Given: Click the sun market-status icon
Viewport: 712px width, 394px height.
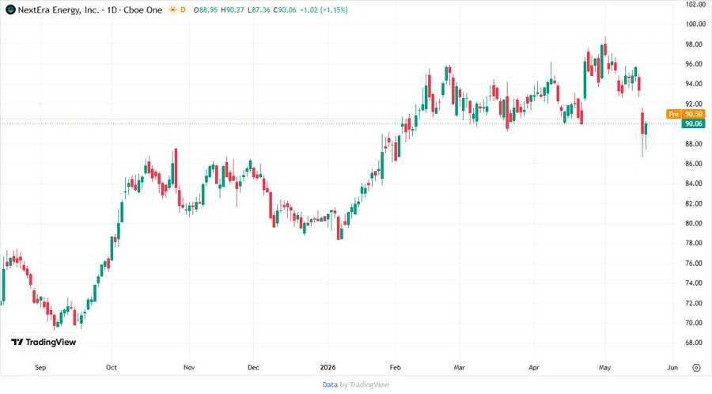Looking at the screenshot, I should [172, 9].
